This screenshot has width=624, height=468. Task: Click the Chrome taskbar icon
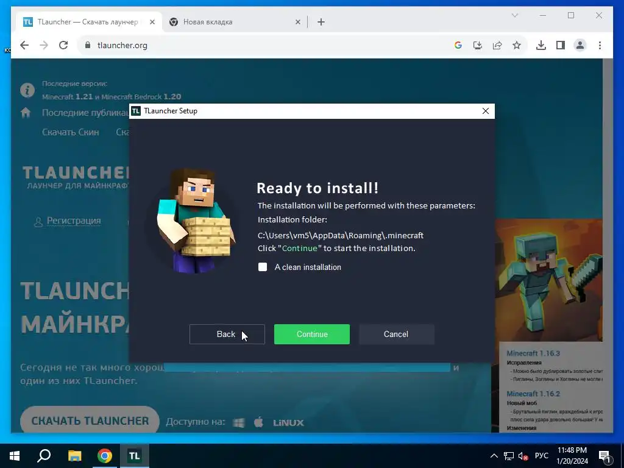coord(105,456)
